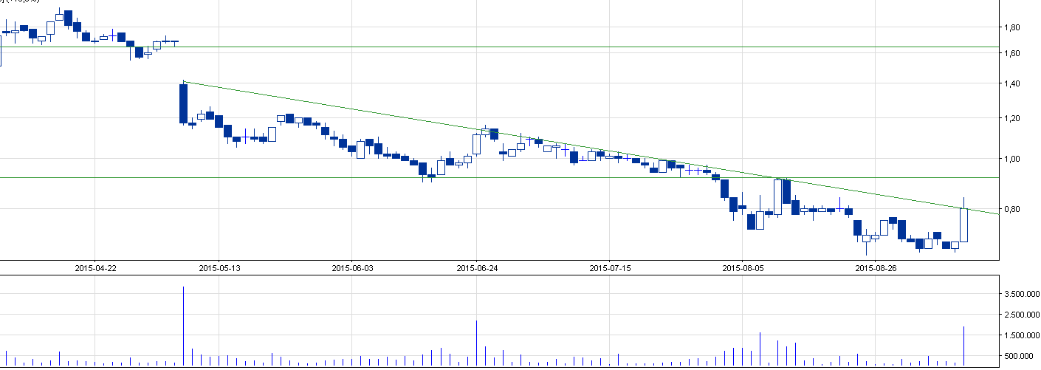The image size is (1041, 370).
Task: Select the 2015-06-24 date on time axis
Action: pos(477,268)
